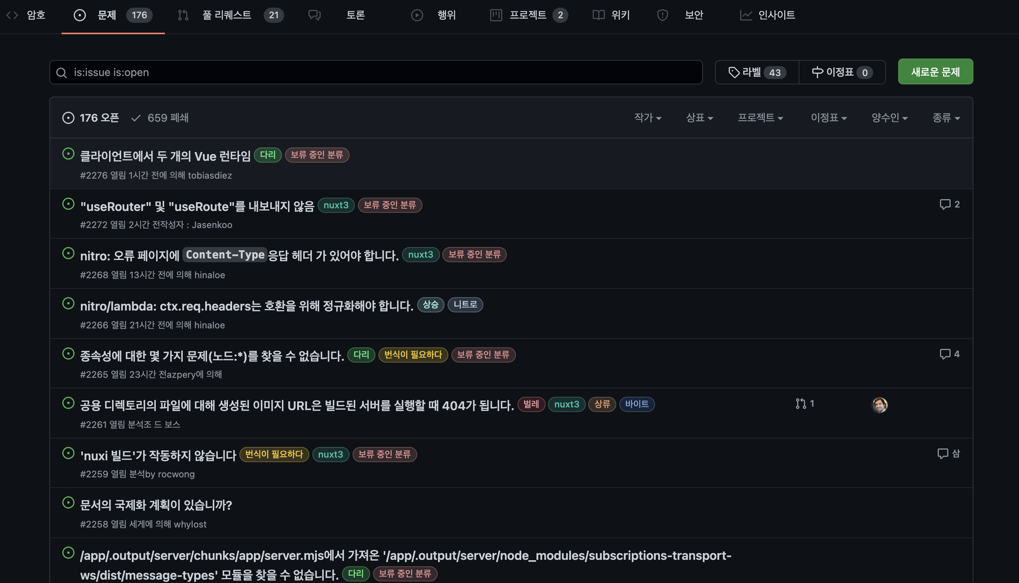Click the 새로운 문제 new issue button
Screen dimensions: 1019x583
point(935,72)
